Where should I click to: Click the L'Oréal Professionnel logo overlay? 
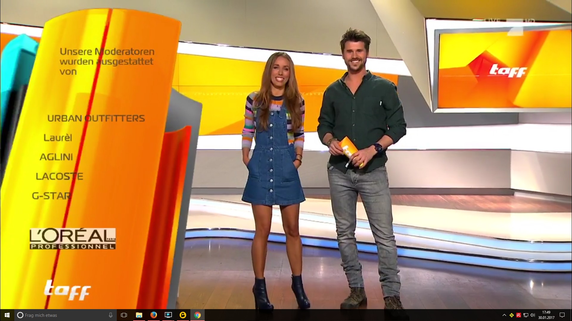(x=72, y=239)
